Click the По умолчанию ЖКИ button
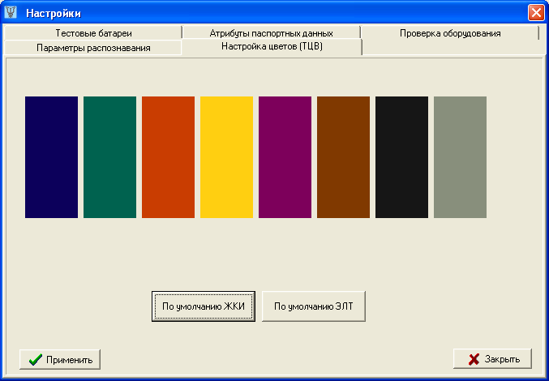549x381 pixels. (x=204, y=306)
